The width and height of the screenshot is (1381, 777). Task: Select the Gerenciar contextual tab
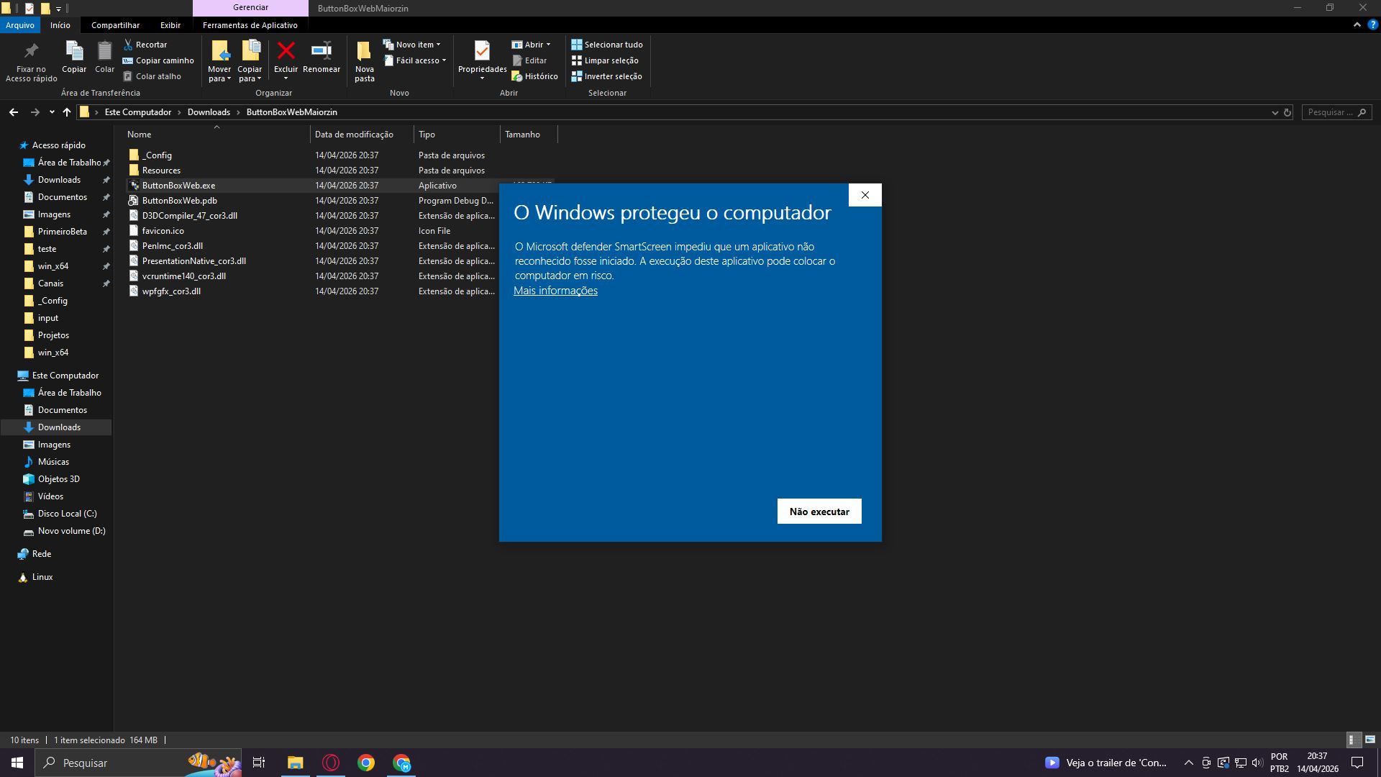250,7
